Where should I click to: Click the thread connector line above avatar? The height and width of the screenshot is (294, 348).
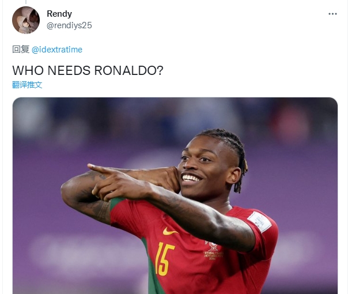tap(26, 2)
